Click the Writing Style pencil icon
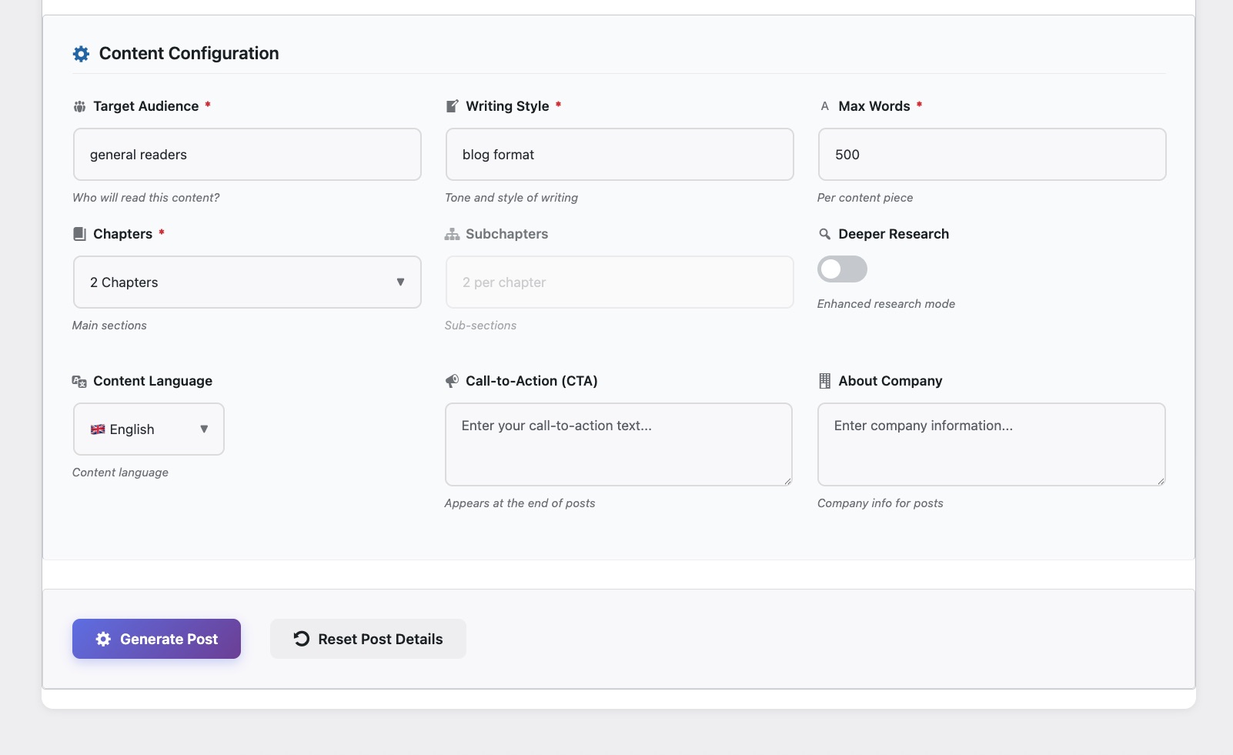1233x755 pixels. [x=453, y=106]
